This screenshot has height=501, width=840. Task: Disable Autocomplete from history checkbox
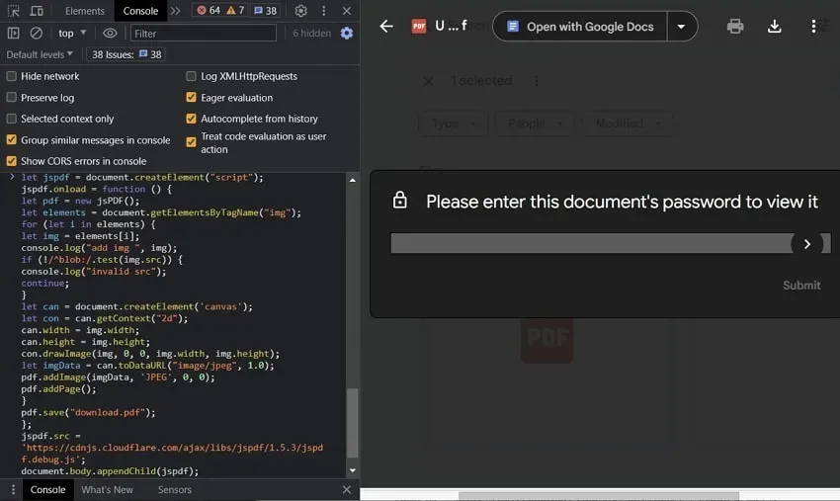click(x=192, y=119)
